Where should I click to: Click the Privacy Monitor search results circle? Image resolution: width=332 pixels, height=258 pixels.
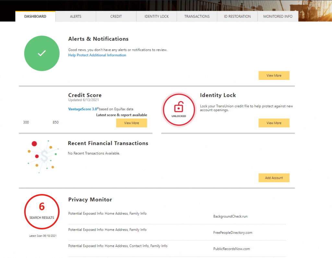(41, 211)
